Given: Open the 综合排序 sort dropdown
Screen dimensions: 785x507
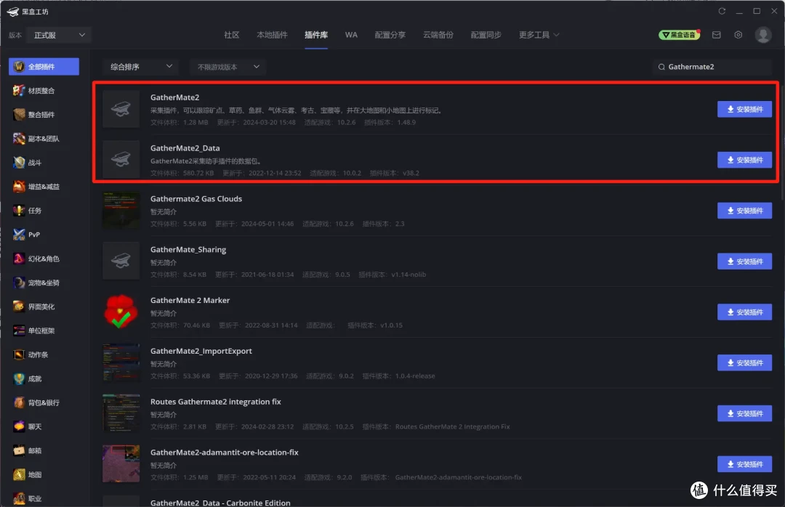Looking at the screenshot, I should (140, 66).
